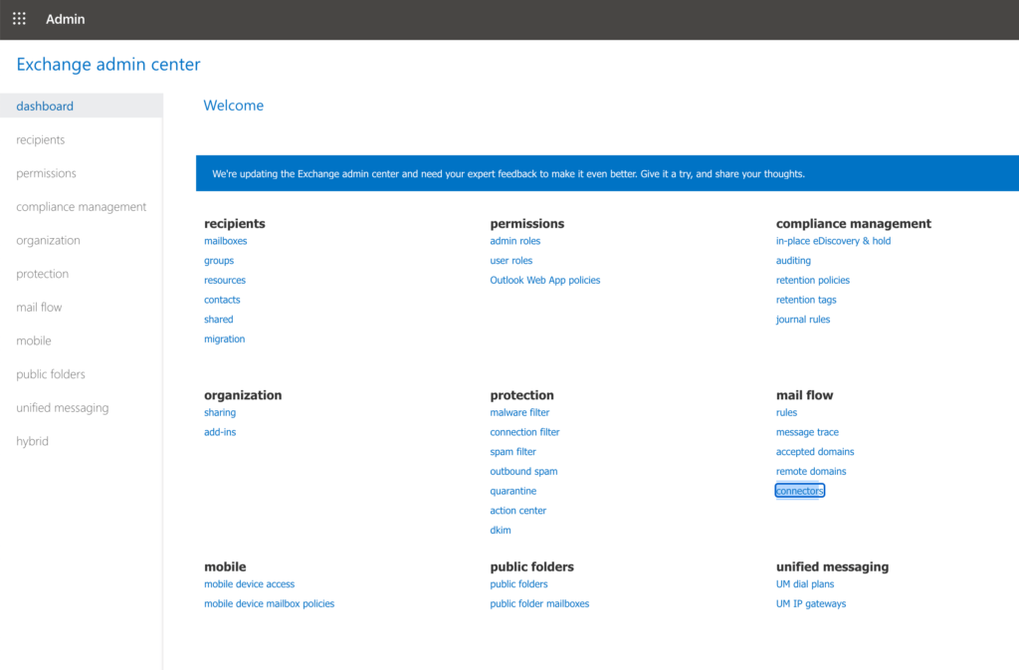1019x670 pixels.
Task: Open in-place eDiscovery & hold
Action: [x=833, y=240]
